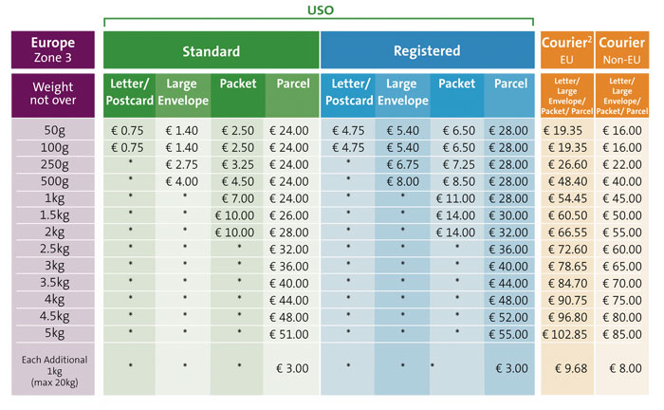664x410 pixels.
Task: Click the Each Additional 1kg row label
Action: tap(55, 371)
